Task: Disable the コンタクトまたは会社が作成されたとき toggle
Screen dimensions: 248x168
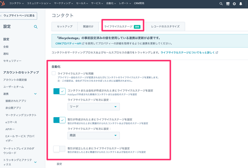Action: pos(59,91)
